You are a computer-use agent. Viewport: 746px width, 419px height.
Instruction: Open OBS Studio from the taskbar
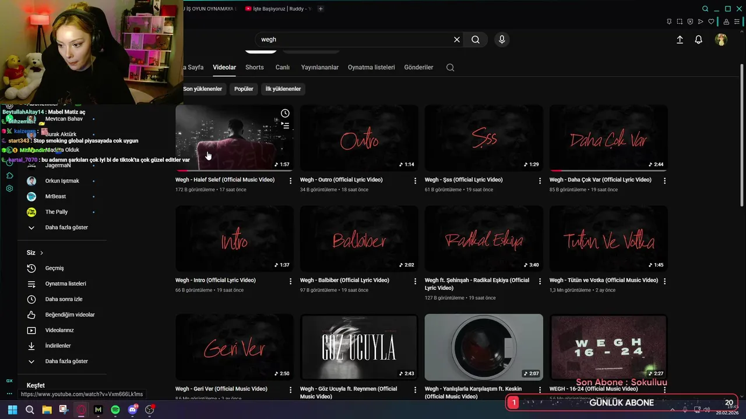150,410
